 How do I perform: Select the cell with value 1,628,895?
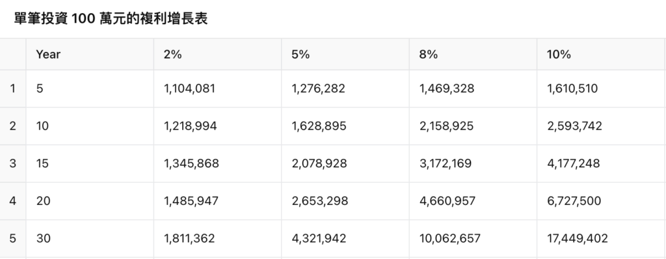click(x=345, y=126)
